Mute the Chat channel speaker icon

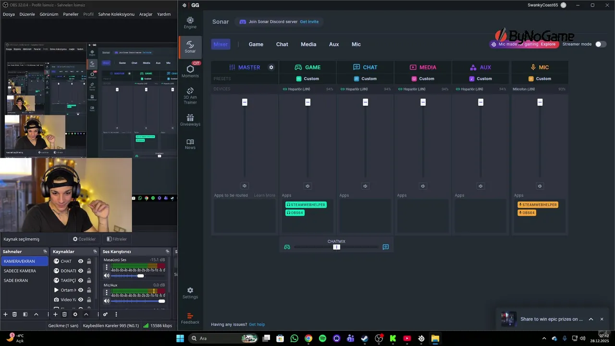pyautogui.click(x=366, y=186)
